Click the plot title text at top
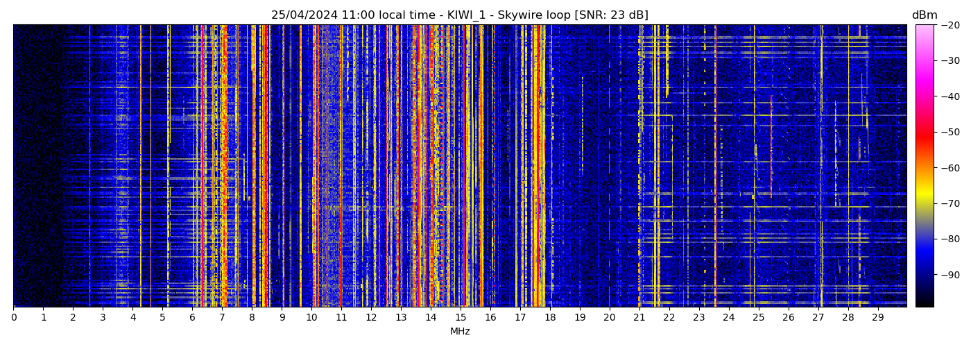Viewport: 971px width, 347px height. [459, 15]
